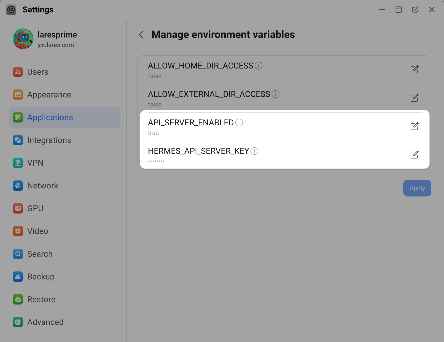Open Advanced settings
Screen dimensions: 444x342
pyautogui.click(x=65, y=322)
